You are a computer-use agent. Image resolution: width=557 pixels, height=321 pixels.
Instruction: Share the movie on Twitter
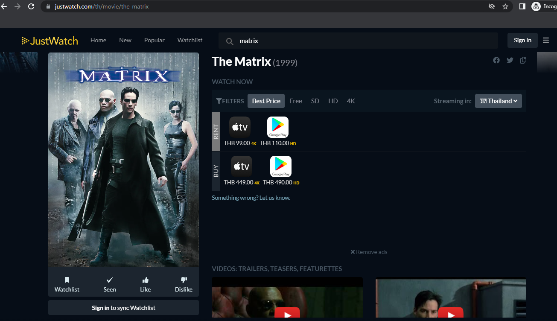(510, 60)
